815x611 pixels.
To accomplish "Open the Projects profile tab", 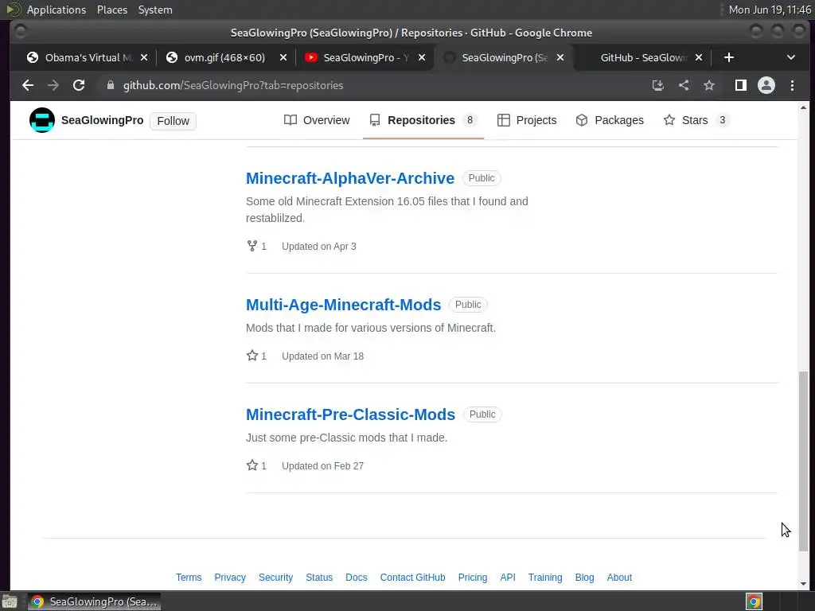I will (x=527, y=120).
